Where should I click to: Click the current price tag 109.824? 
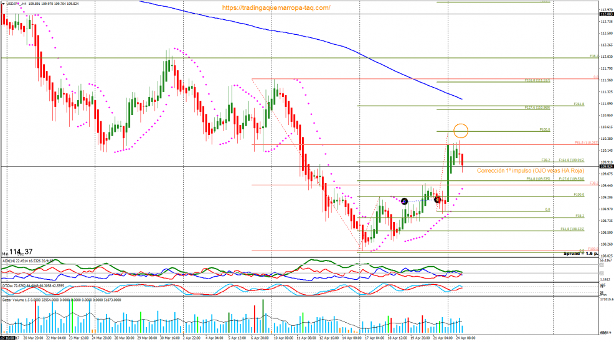(605, 167)
